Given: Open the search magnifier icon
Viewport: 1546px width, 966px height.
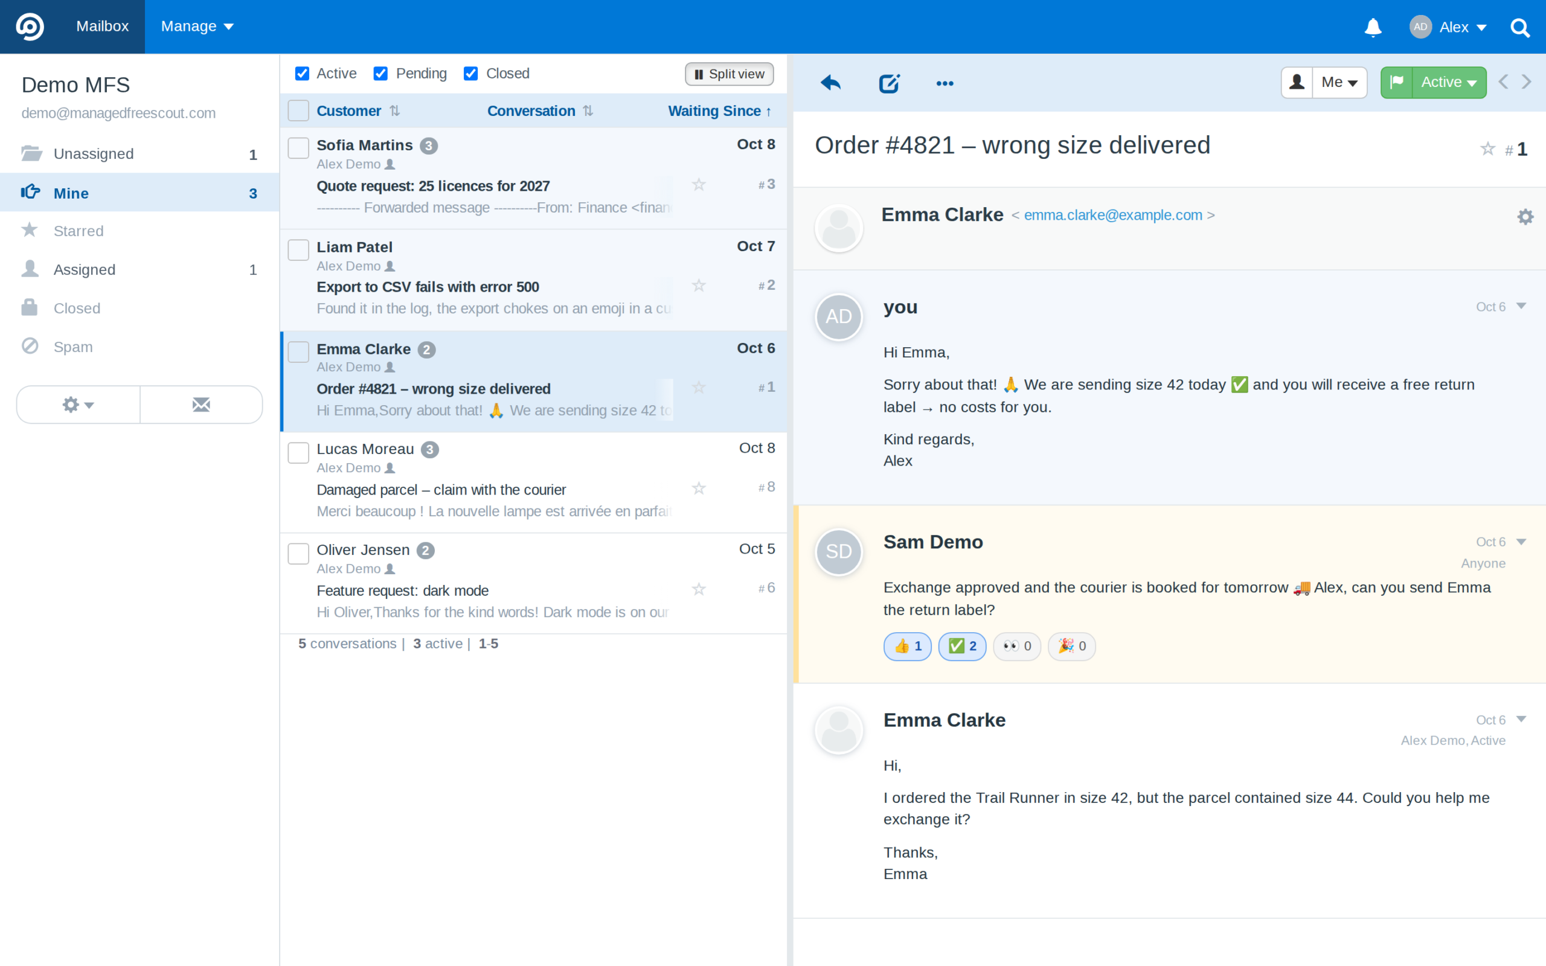Looking at the screenshot, I should (1520, 28).
